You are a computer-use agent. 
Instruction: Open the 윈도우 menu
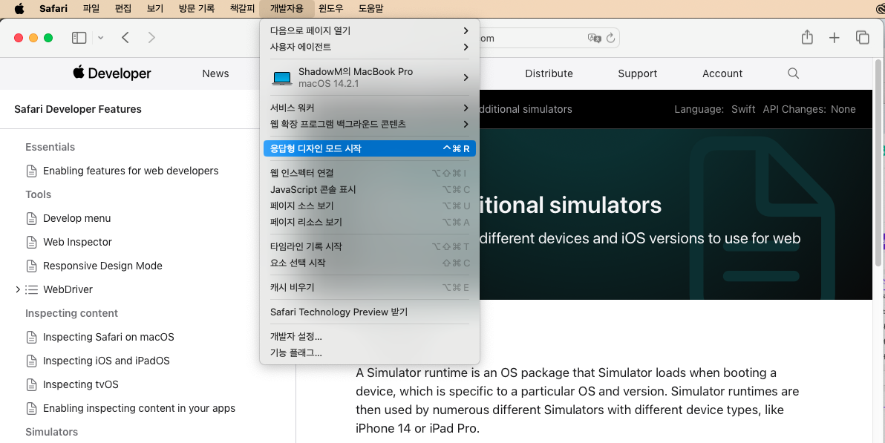[x=330, y=8]
